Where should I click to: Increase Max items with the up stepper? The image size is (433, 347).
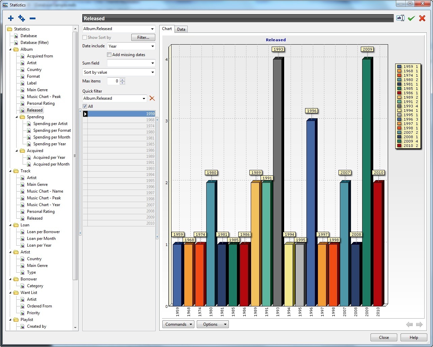click(122, 80)
